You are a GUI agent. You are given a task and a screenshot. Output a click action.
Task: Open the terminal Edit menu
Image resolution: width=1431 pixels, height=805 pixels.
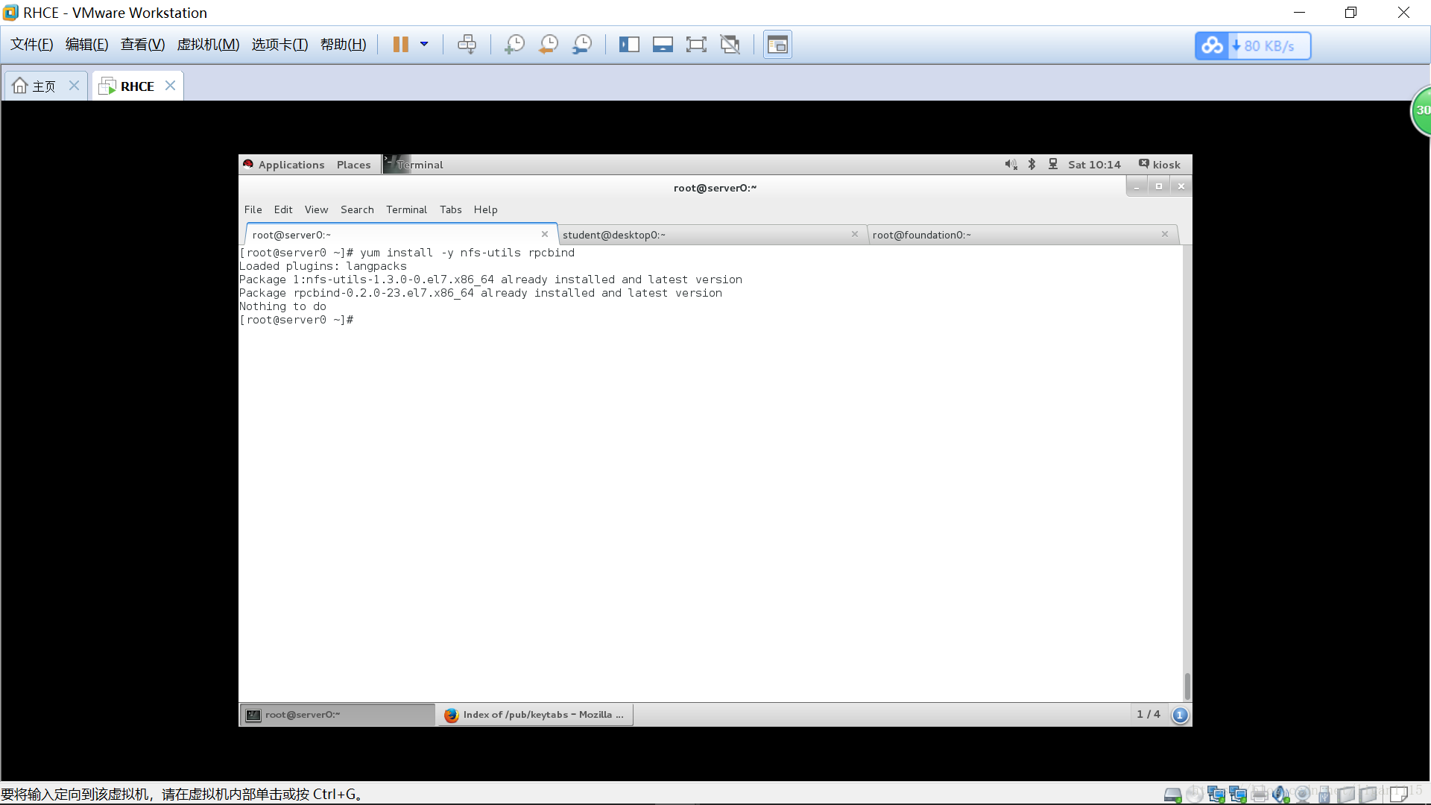pos(283,209)
